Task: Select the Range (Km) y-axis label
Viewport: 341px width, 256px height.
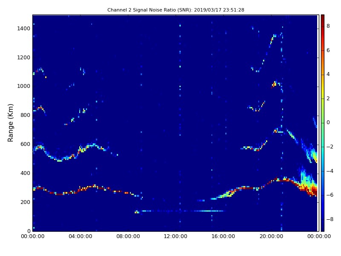Action: (10, 123)
